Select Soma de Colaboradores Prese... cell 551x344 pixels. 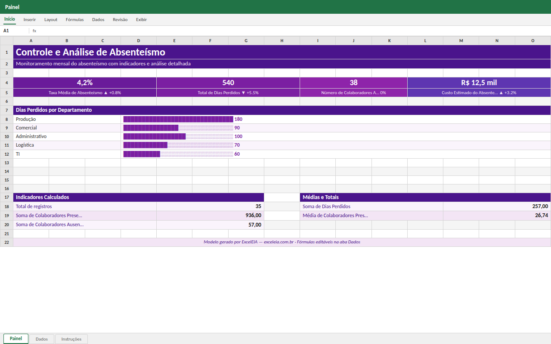coord(85,215)
